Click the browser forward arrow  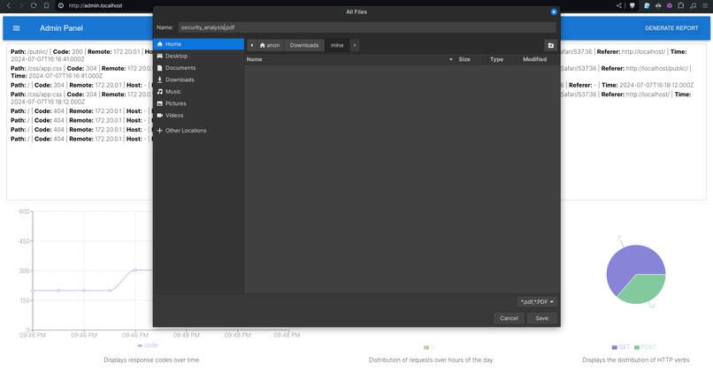(x=21, y=5)
